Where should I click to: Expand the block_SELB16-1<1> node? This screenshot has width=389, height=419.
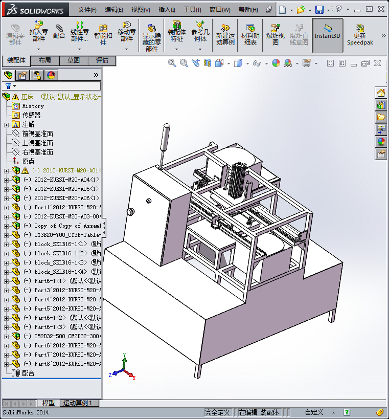point(7,245)
